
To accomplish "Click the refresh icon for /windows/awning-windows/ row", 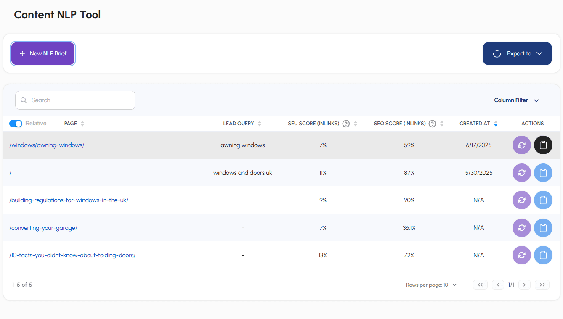I will click(x=521, y=145).
